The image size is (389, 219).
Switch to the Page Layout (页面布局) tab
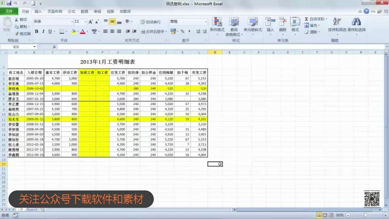[x=55, y=12]
